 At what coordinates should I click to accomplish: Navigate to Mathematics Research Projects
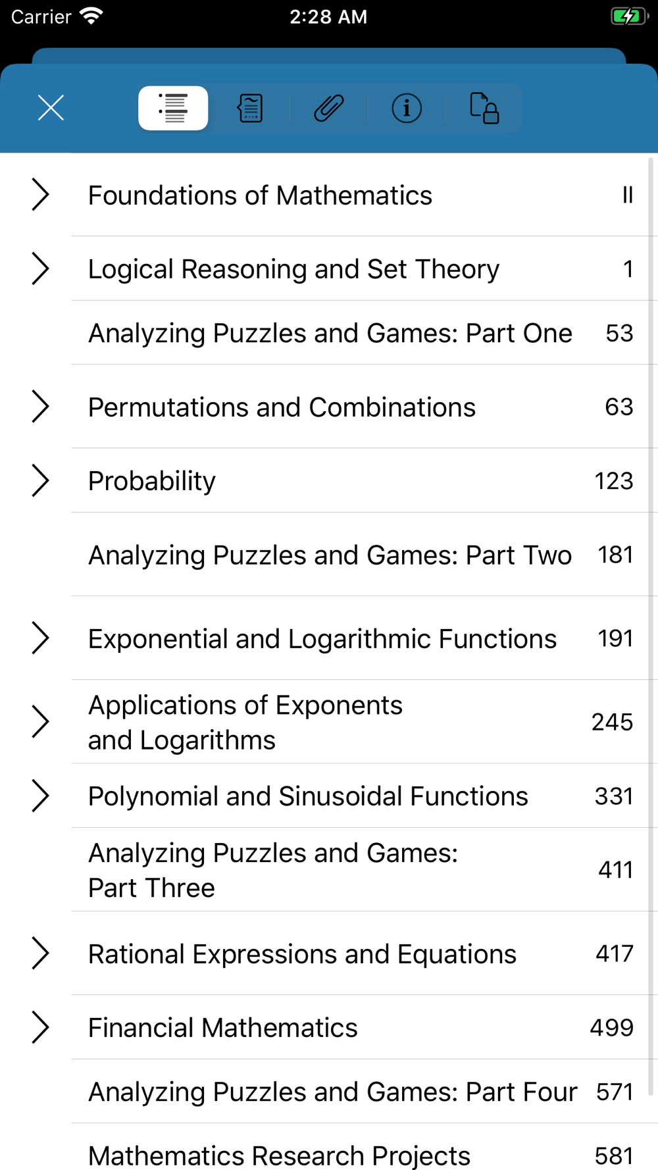pos(280,1156)
